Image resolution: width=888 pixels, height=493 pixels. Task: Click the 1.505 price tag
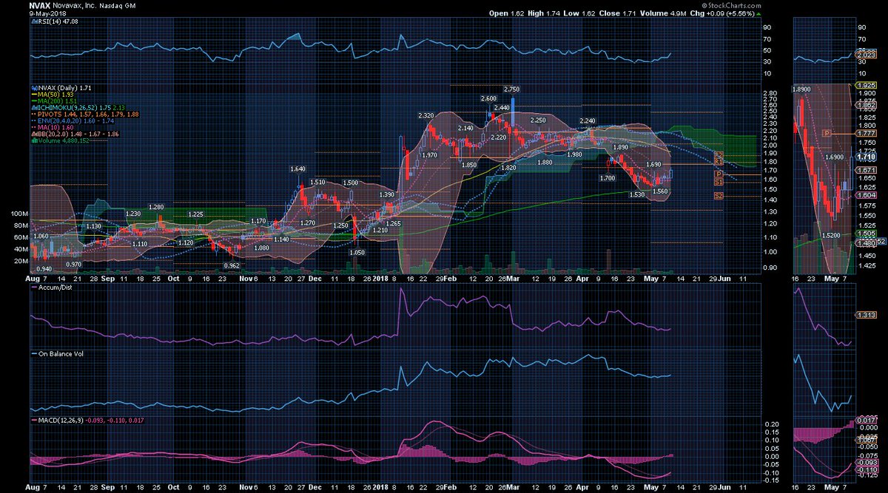(866, 233)
